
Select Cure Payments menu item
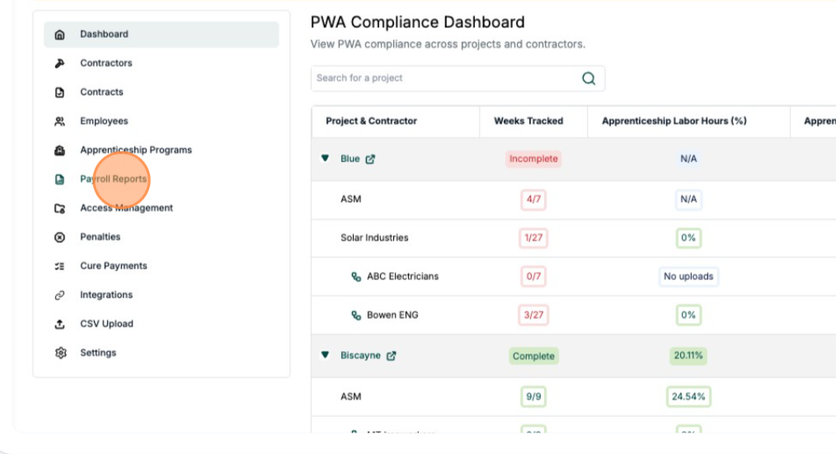[x=113, y=266]
